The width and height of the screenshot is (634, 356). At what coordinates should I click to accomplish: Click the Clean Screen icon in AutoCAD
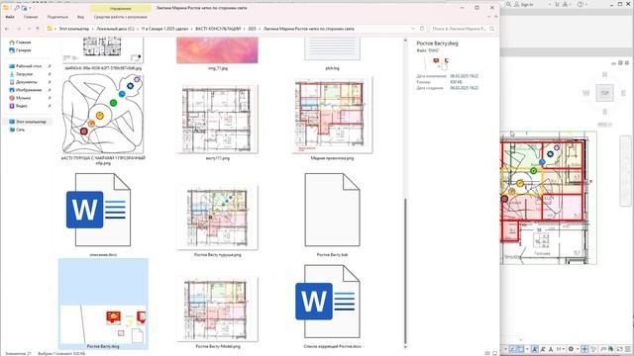click(x=620, y=349)
